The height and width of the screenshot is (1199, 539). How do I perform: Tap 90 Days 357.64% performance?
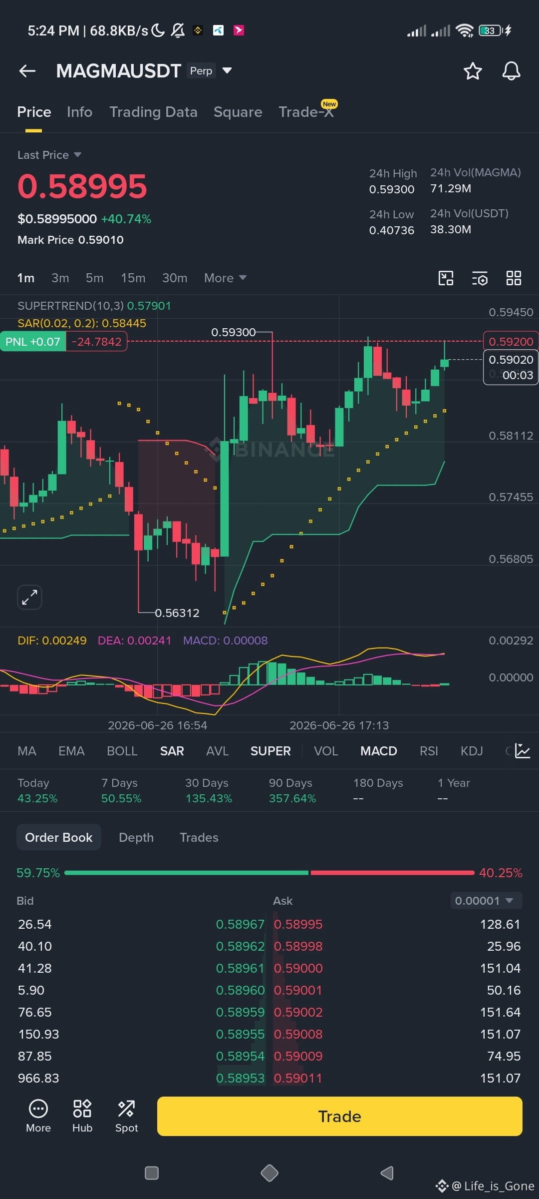click(x=292, y=790)
